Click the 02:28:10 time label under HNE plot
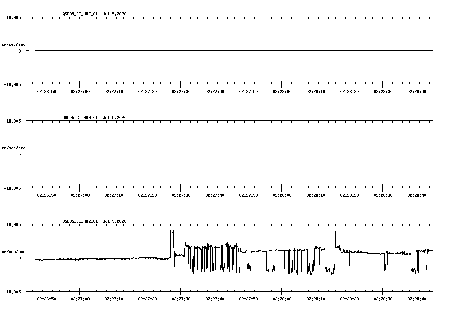 316,92
